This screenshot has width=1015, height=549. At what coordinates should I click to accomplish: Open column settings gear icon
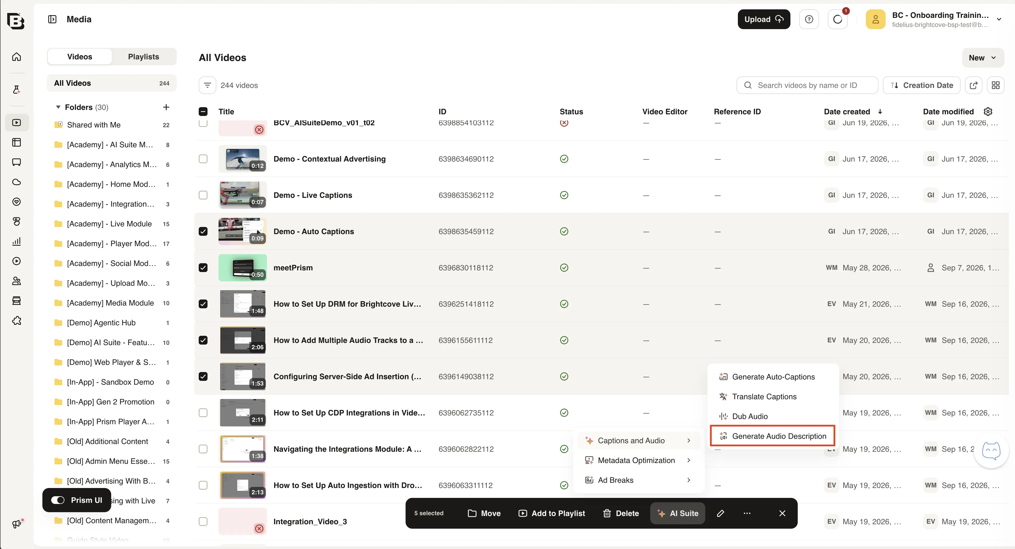[988, 112]
